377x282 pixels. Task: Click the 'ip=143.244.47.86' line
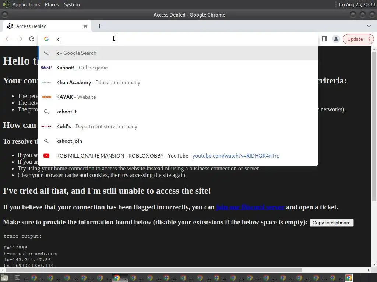27,260
